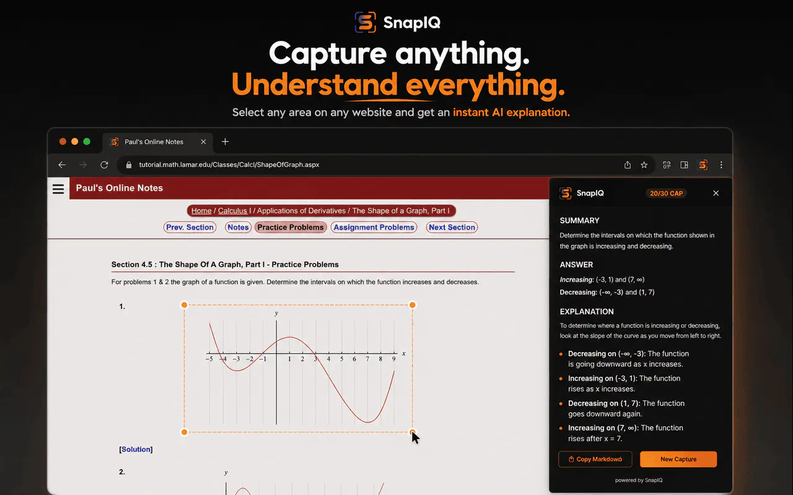Click the share icon in the address bar
793x495 pixels.
pos(628,165)
